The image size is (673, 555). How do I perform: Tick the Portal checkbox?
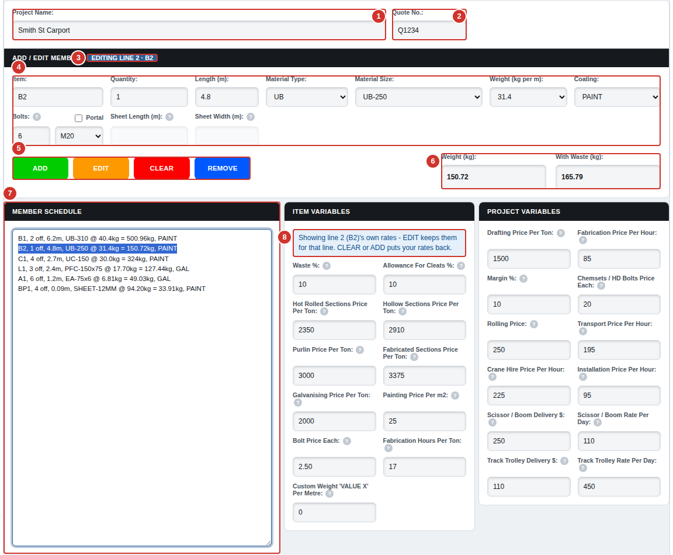tap(78, 118)
